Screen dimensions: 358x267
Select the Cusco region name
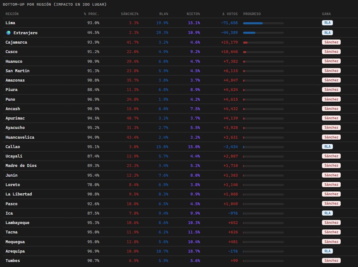click(x=11, y=52)
